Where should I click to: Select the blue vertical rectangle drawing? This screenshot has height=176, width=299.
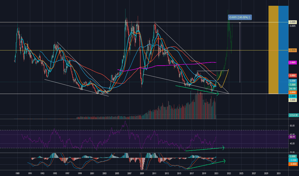[283, 50]
